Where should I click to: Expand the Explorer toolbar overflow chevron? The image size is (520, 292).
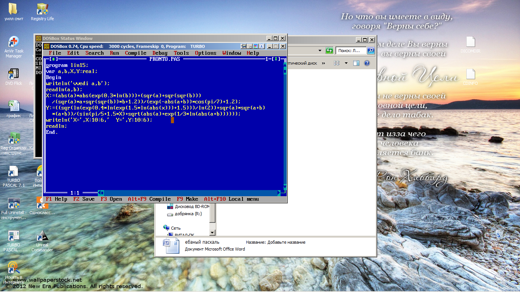(x=323, y=63)
